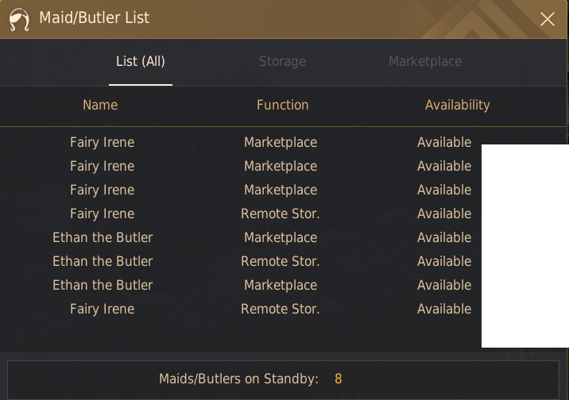Select Ethan the Butler with Remote Stor.
This screenshot has height=400, width=569.
coord(239,261)
